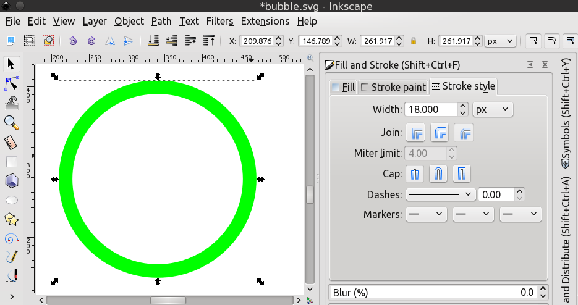
Task: Toggle scale rounded corners with rectangles
Action: [x=552, y=41]
